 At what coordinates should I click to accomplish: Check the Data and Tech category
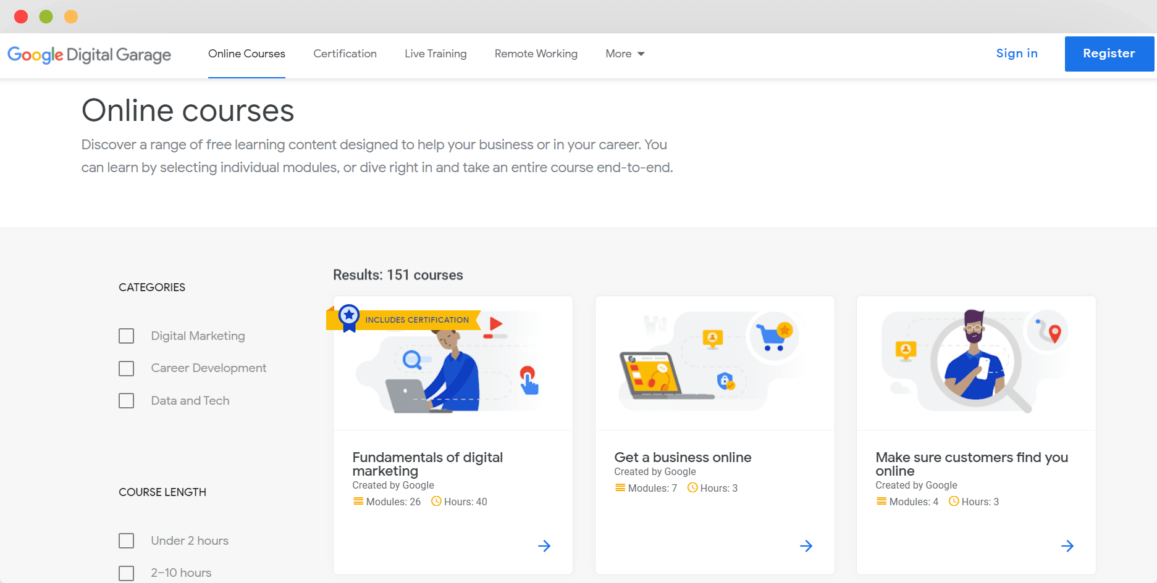tap(127, 401)
